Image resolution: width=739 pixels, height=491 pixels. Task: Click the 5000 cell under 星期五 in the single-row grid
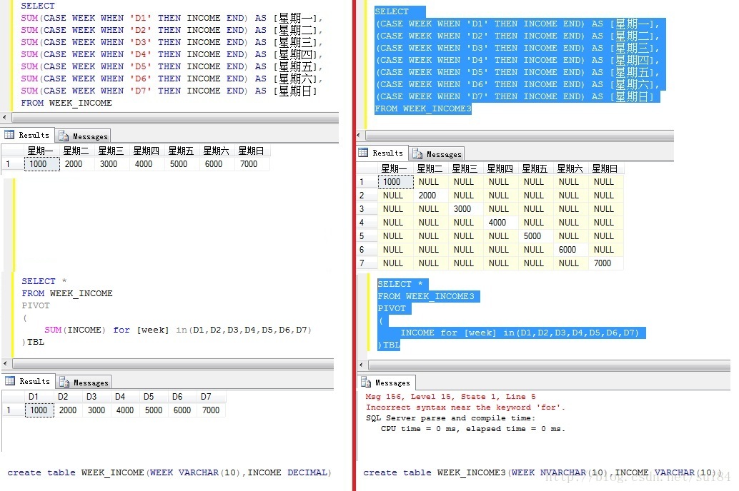[x=182, y=164]
